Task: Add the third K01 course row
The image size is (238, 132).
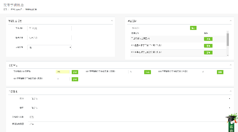Action: pyautogui.click(x=208, y=52)
